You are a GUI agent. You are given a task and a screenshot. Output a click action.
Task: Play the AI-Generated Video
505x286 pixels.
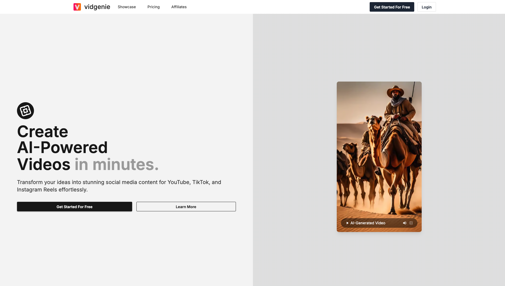pyautogui.click(x=347, y=223)
